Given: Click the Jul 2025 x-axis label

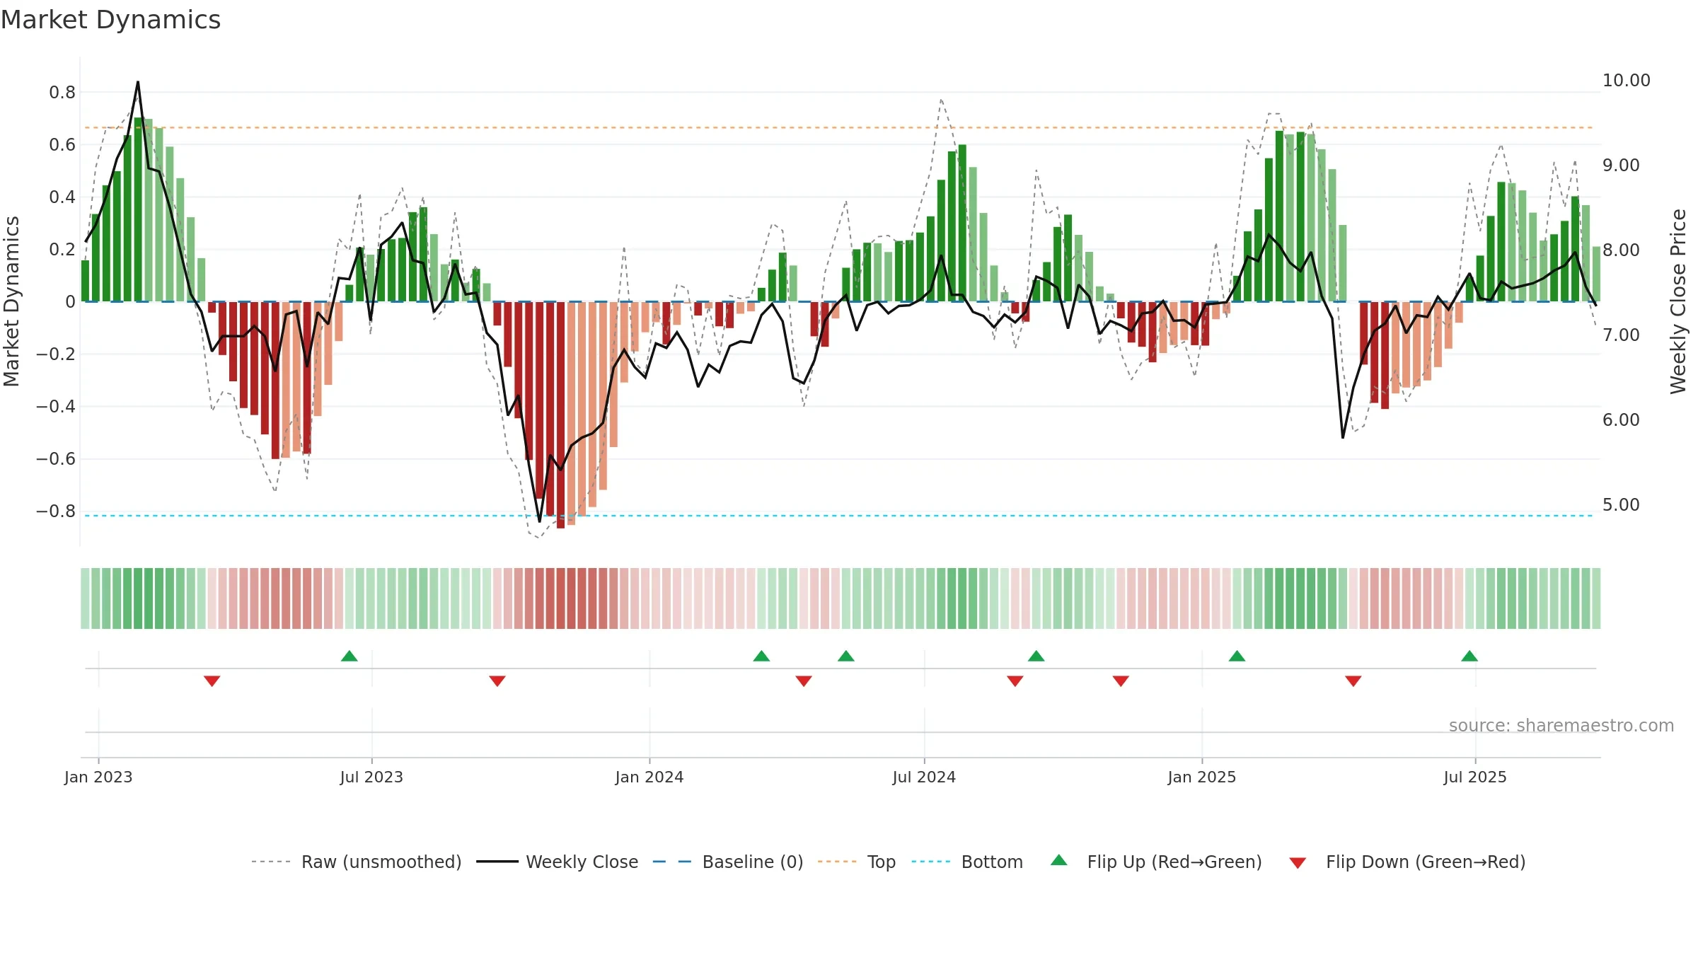Looking at the screenshot, I should point(1475,777).
